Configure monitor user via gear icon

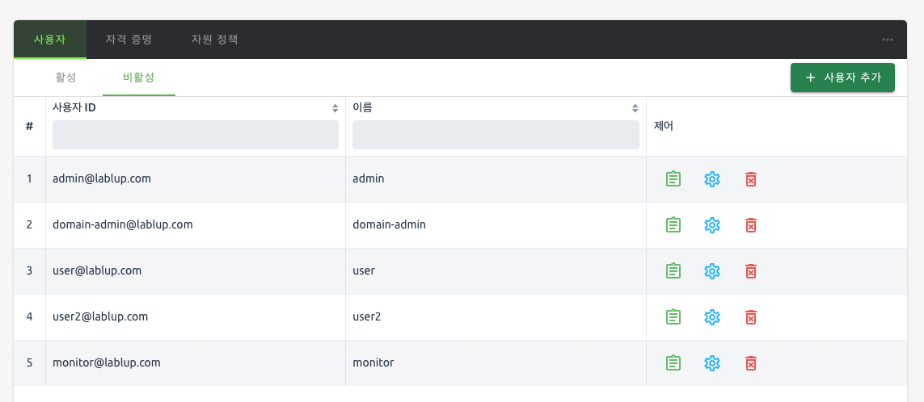pos(712,362)
